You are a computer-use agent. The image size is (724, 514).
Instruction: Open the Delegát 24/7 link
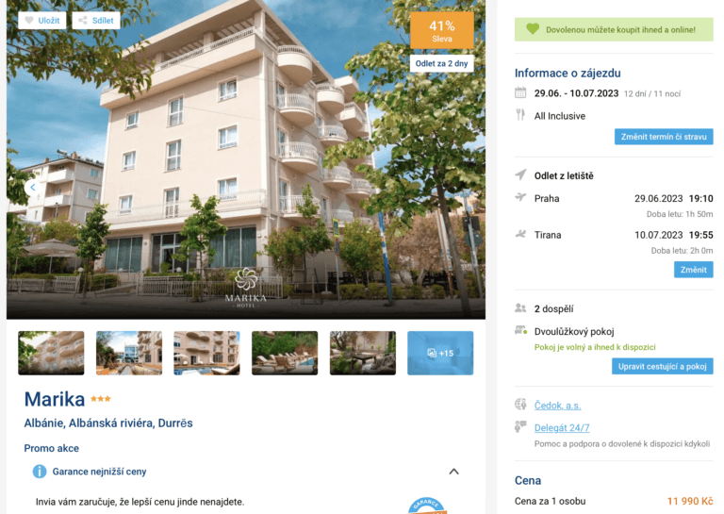point(562,427)
